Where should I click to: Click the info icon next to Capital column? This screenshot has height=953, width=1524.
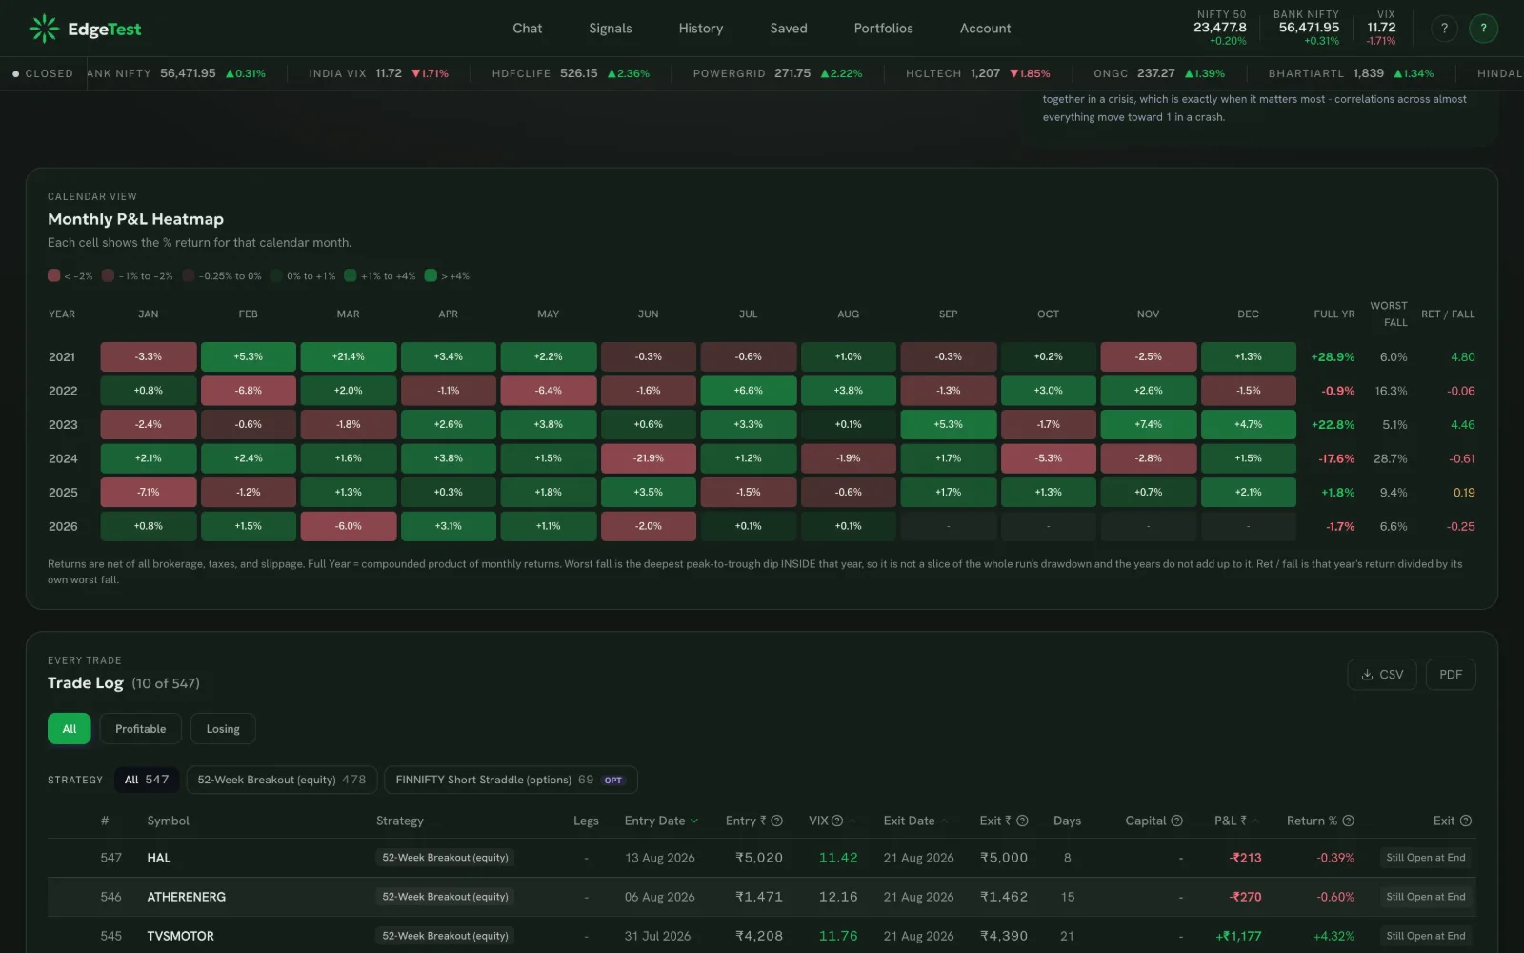coord(1176,821)
